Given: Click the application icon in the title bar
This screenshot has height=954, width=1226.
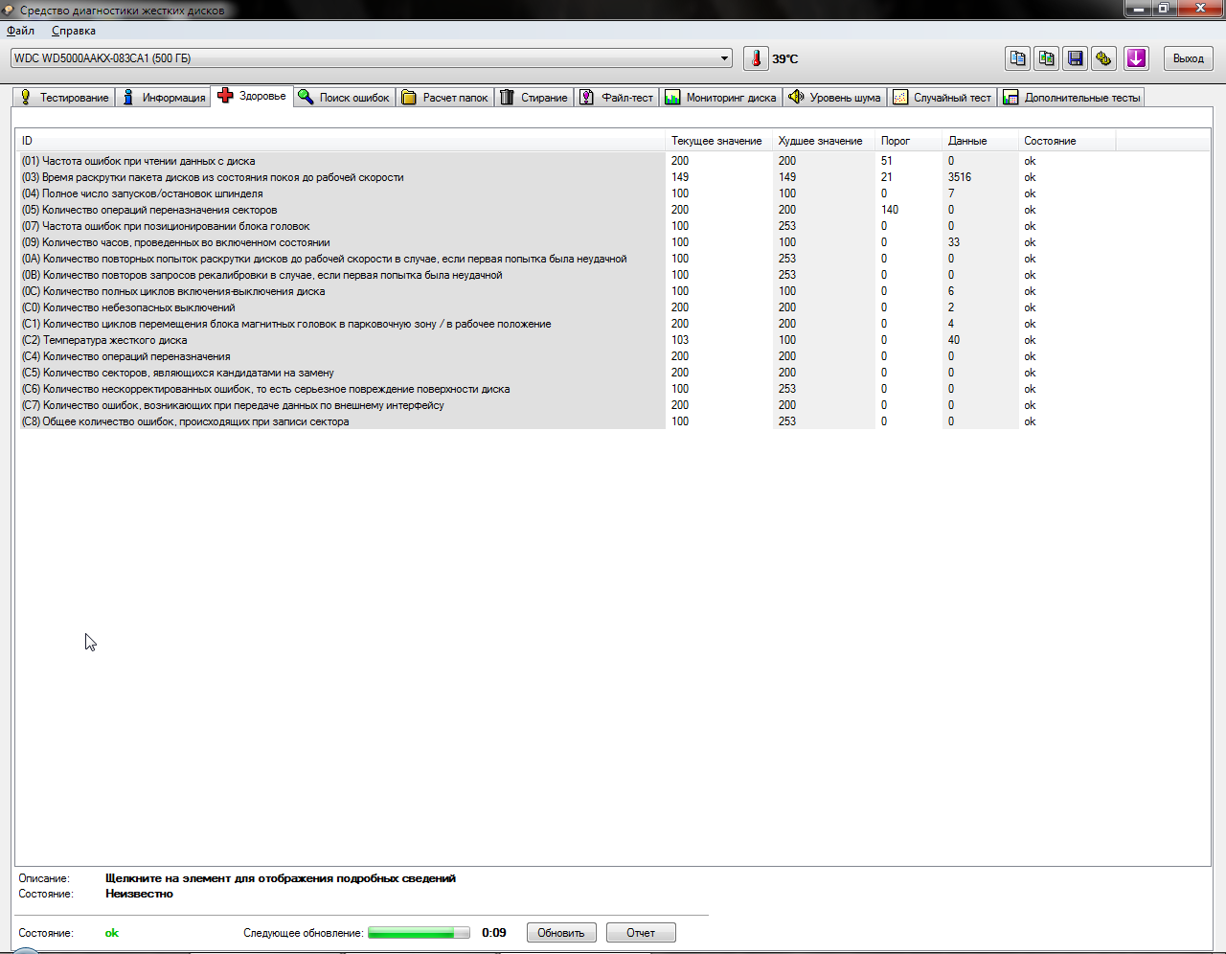Looking at the screenshot, I should click(x=9, y=10).
